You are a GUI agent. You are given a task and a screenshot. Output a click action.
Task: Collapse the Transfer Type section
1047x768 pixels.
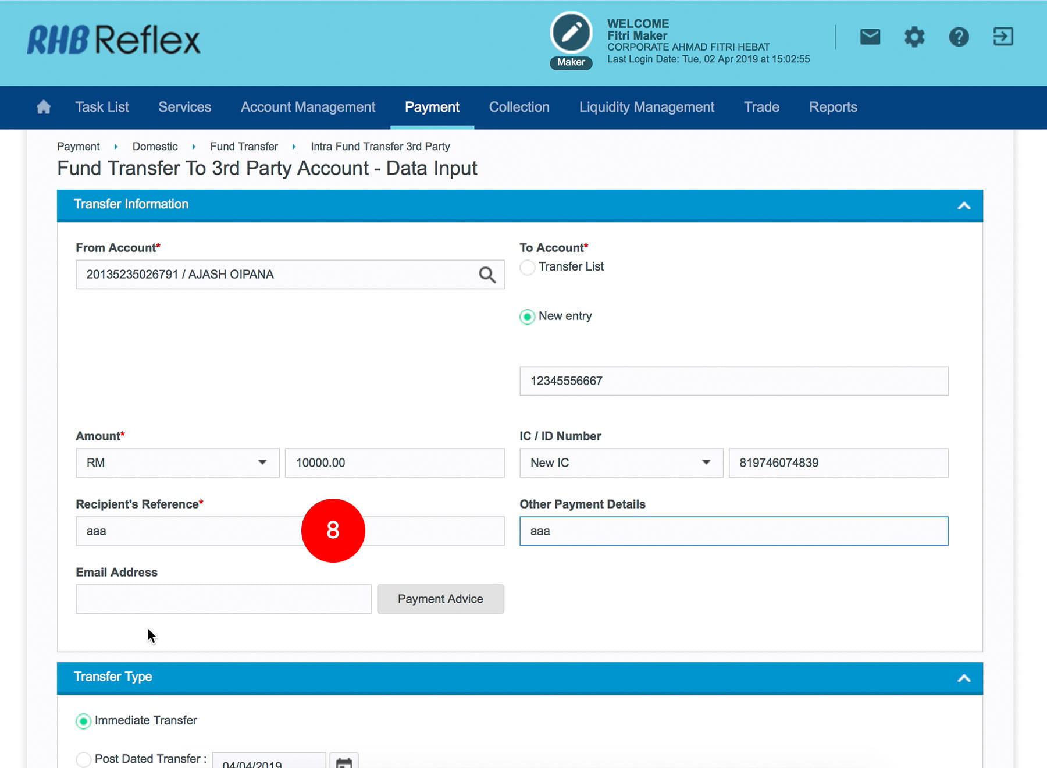963,678
